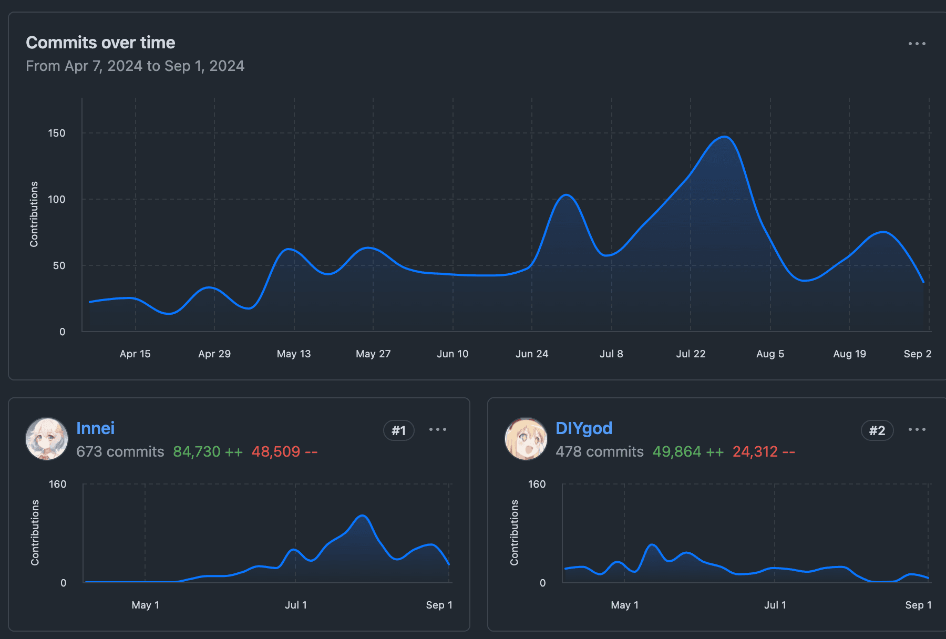This screenshot has width=946, height=639.
Task: Click the Jun 24 axis label
Action: click(x=532, y=354)
